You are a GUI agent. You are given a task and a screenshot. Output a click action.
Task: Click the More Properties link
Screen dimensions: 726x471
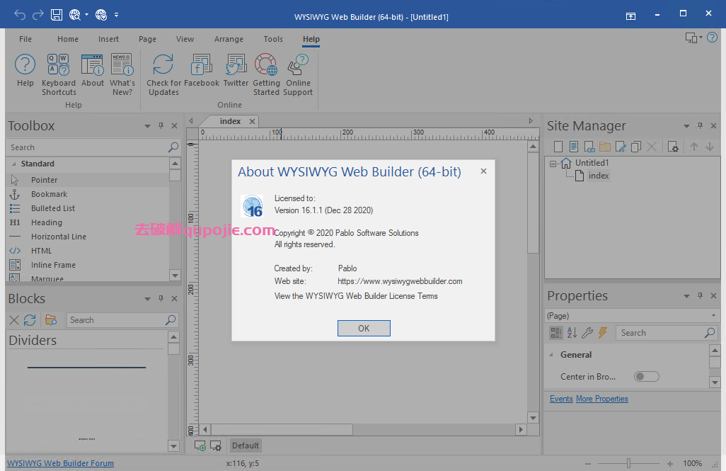(x=602, y=399)
